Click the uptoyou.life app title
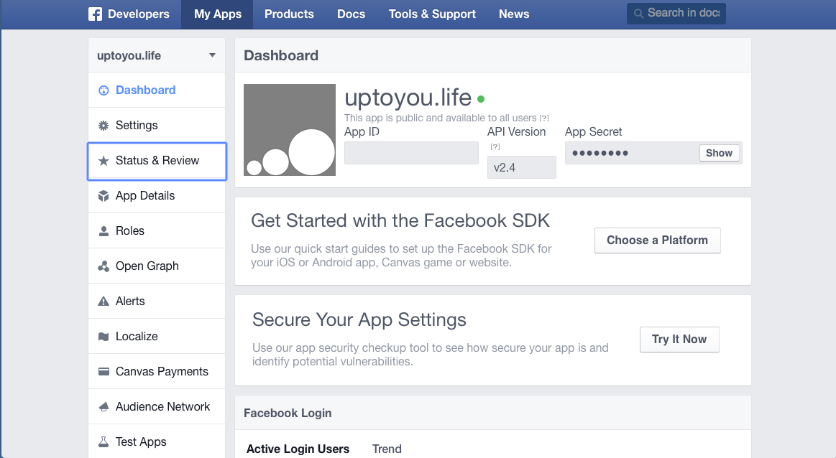This screenshot has height=458, width=836. click(x=408, y=98)
